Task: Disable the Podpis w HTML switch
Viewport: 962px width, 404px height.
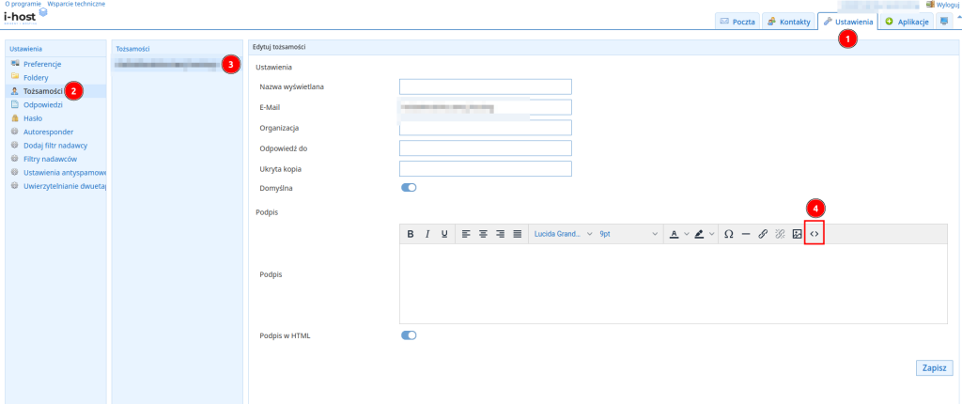Action: [x=409, y=334]
